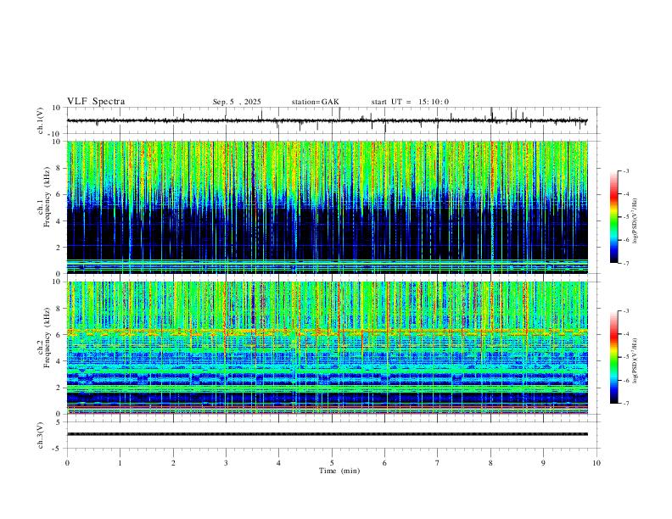This screenshot has width=672, height=519.
Task: Click time-axis tick label "10"
Action: (x=596, y=463)
